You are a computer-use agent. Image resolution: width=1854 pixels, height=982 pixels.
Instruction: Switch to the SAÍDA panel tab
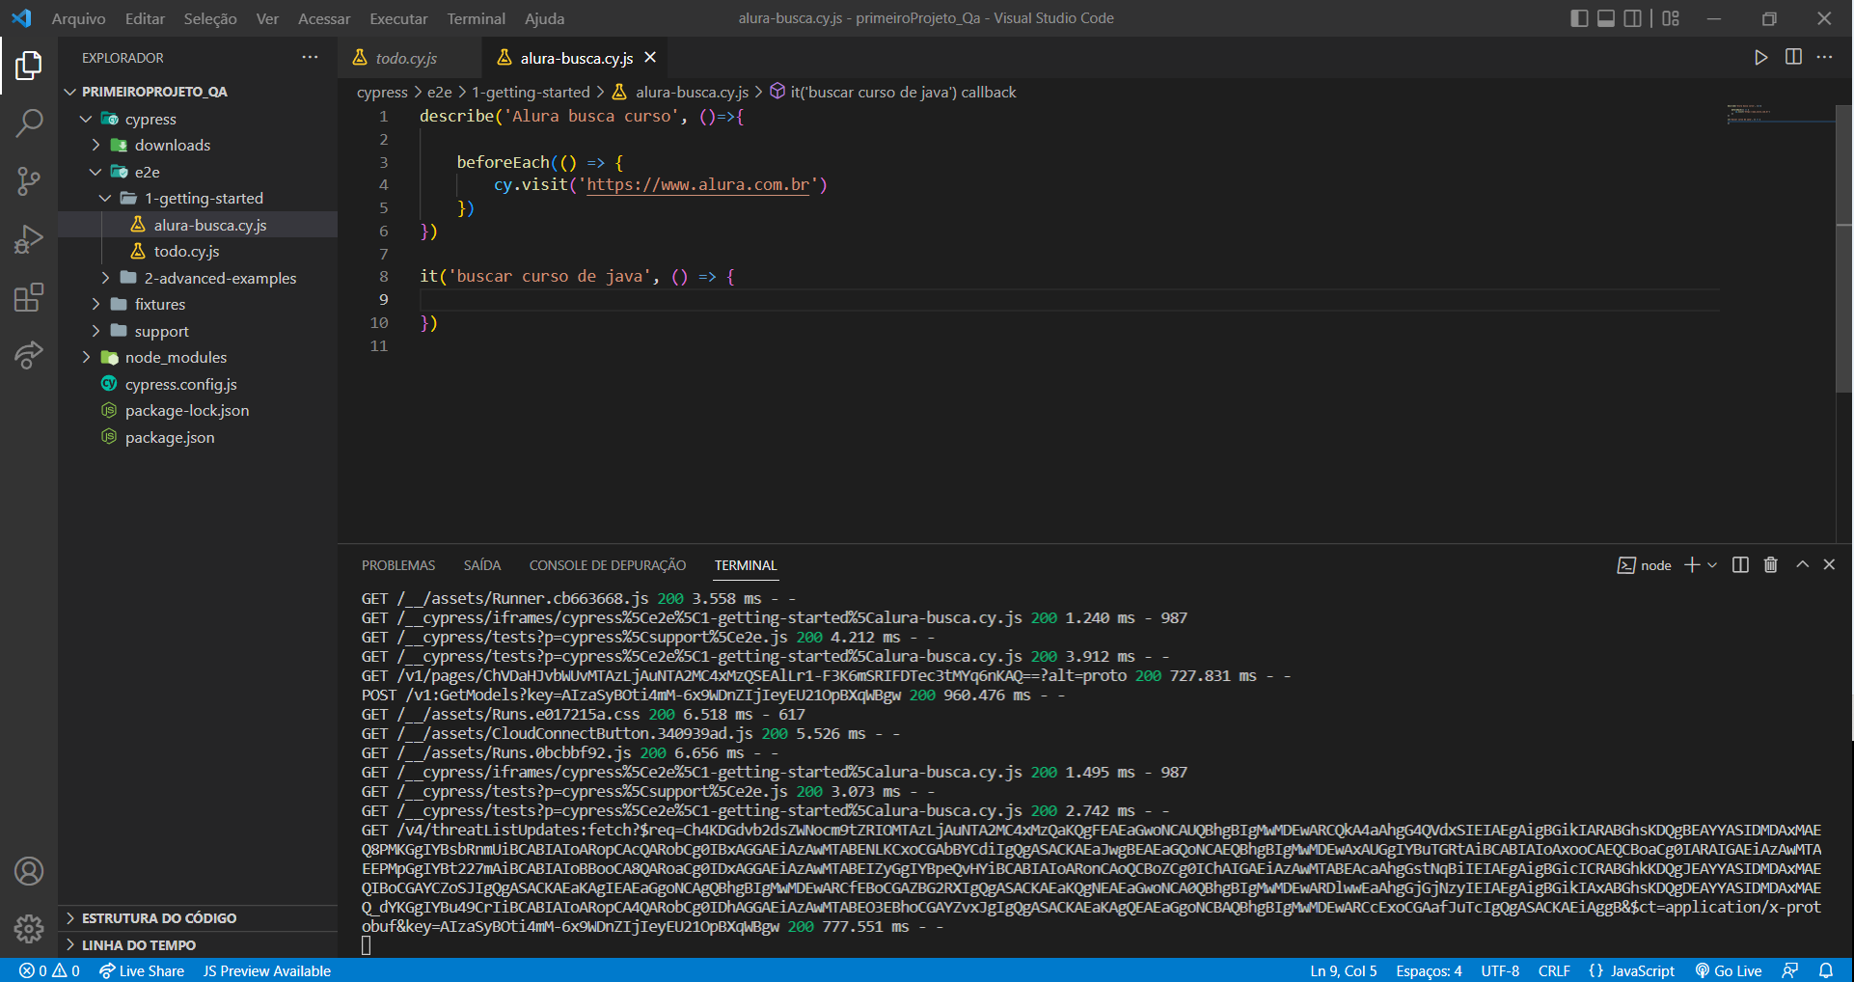click(481, 565)
